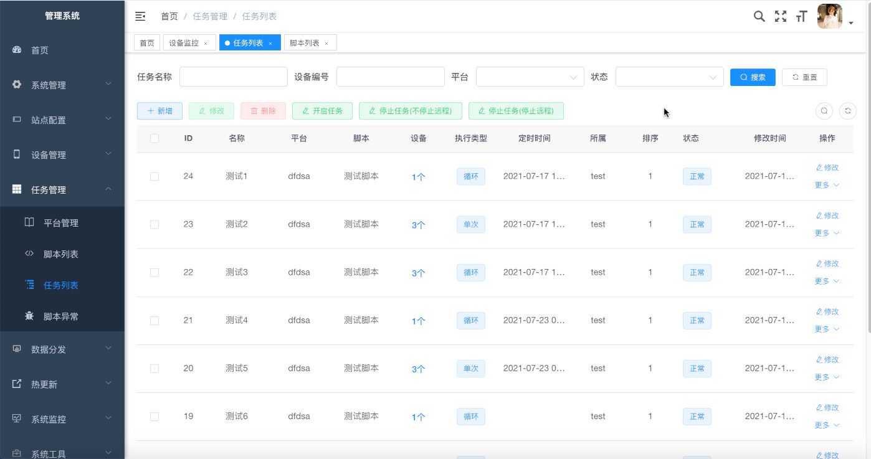Click the 新增 button

(x=159, y=111)
